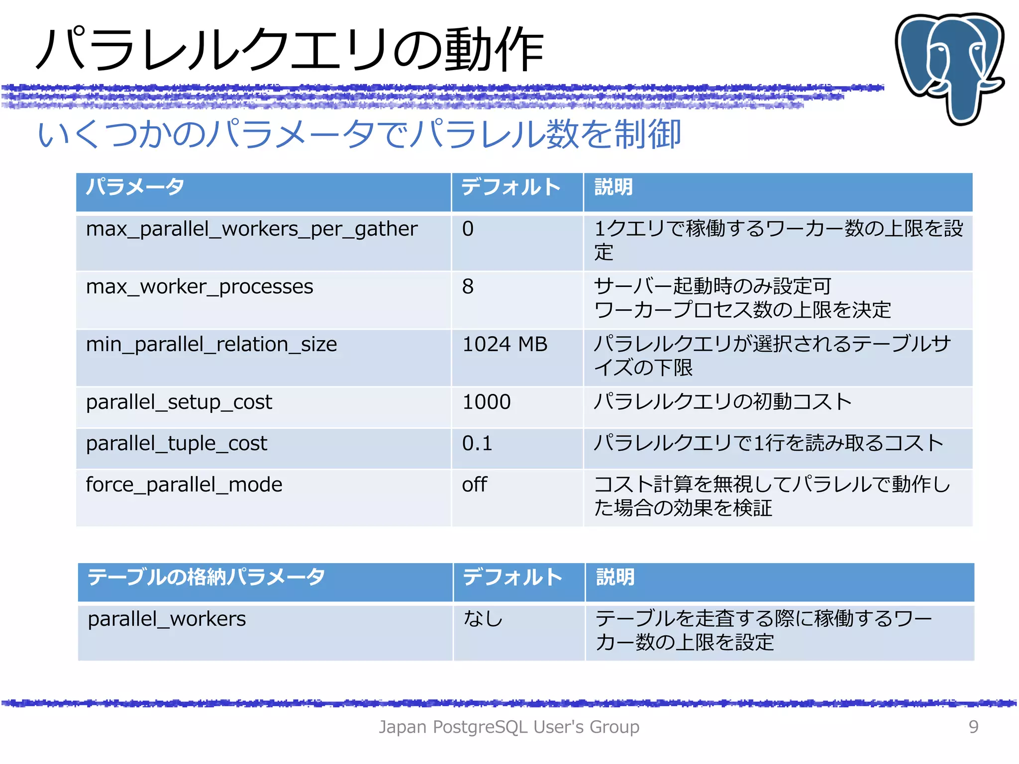1019x764 pixels.
Task: Click the slide page number 9
Action: pyautogui.click(x=974, y=727)
